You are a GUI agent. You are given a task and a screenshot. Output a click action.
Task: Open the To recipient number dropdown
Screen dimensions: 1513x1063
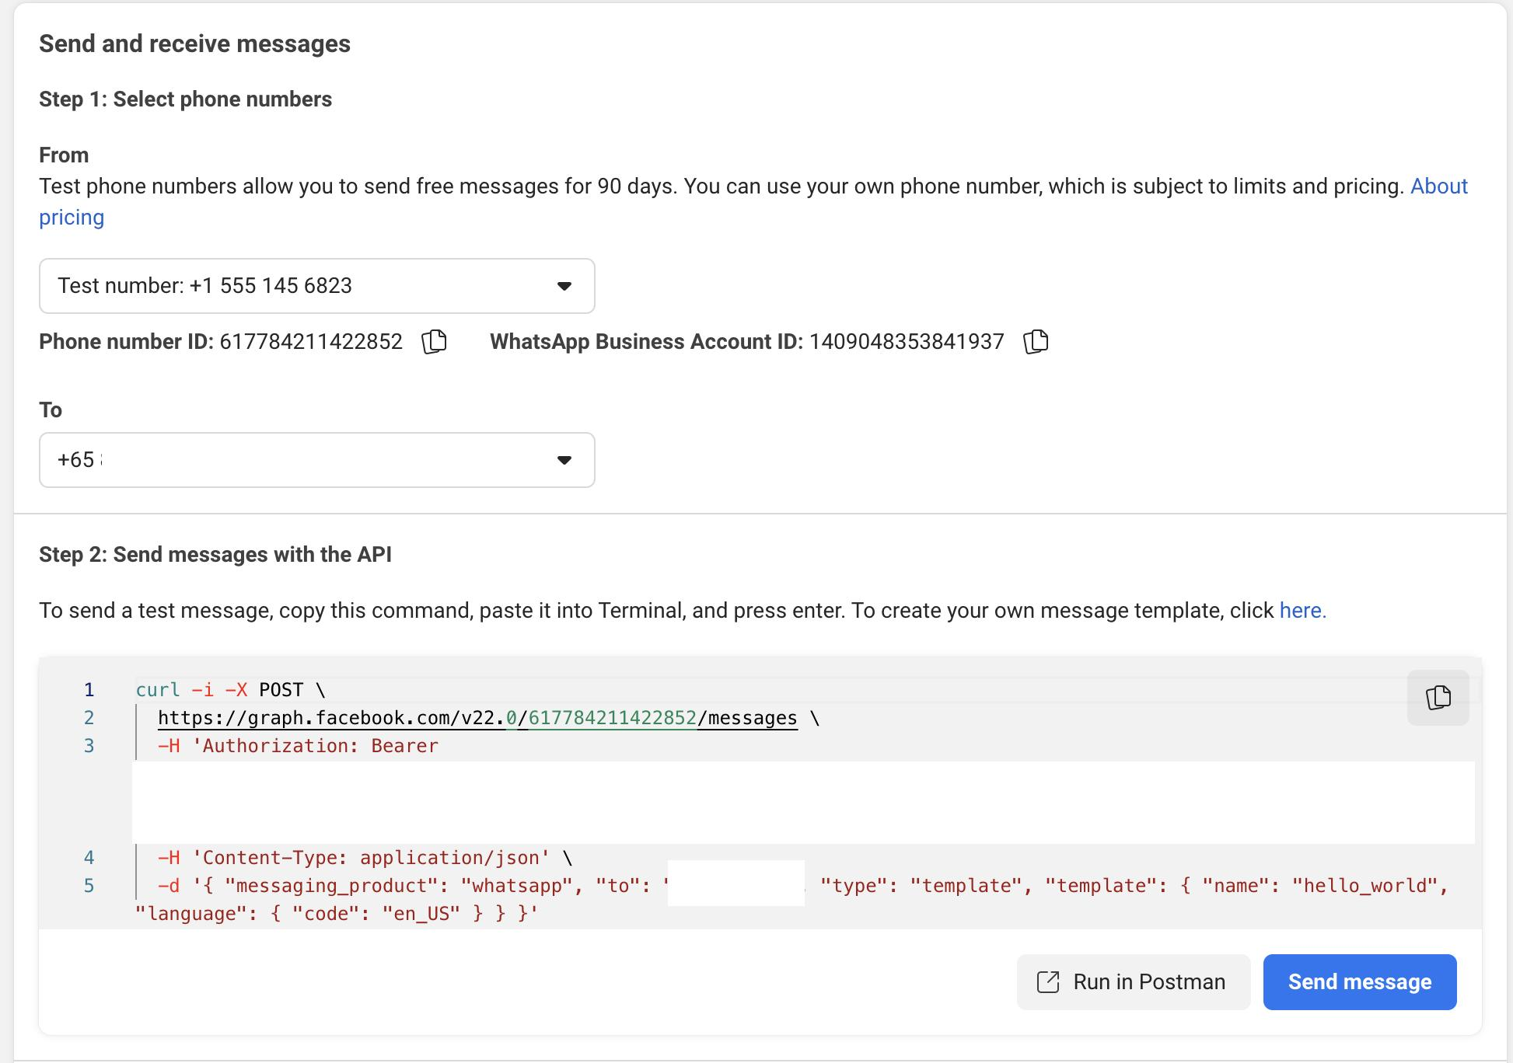(x=317, y=460)
